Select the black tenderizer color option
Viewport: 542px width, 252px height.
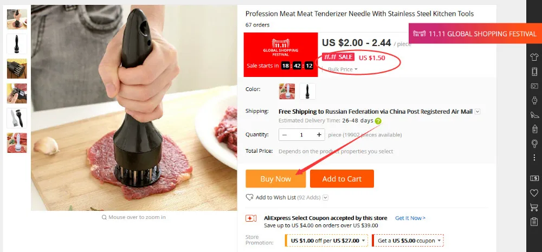(x=307, y=91)
